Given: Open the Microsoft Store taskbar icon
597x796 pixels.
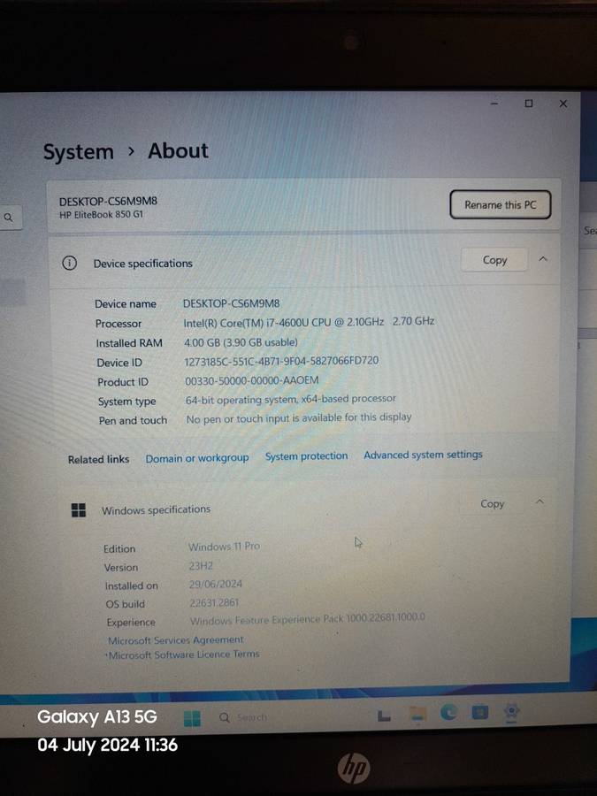Looking at the screenshot, I should coord(479,712).
